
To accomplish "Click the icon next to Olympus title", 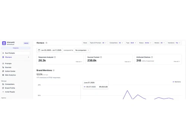I will [46, 43].
